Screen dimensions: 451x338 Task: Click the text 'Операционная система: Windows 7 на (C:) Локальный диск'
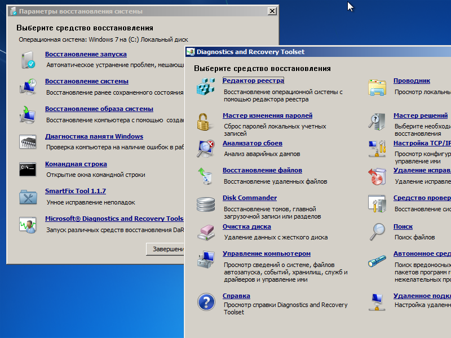pyautogui.click(x=103, y=39)
